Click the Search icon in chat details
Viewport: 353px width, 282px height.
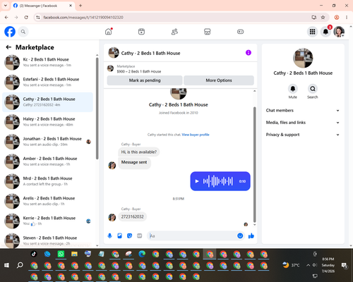click(313, 89)
